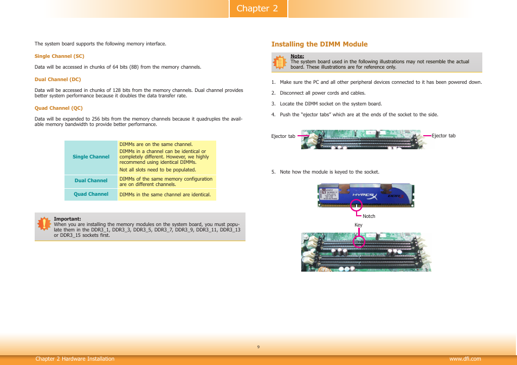This screenshot has height=365, width=517.
Task: Select the Dual Channel table cell
Action: (x=91, y=181)
